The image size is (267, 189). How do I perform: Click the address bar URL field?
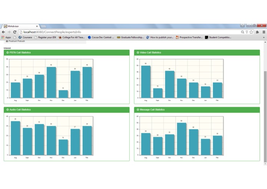(129, 32)
